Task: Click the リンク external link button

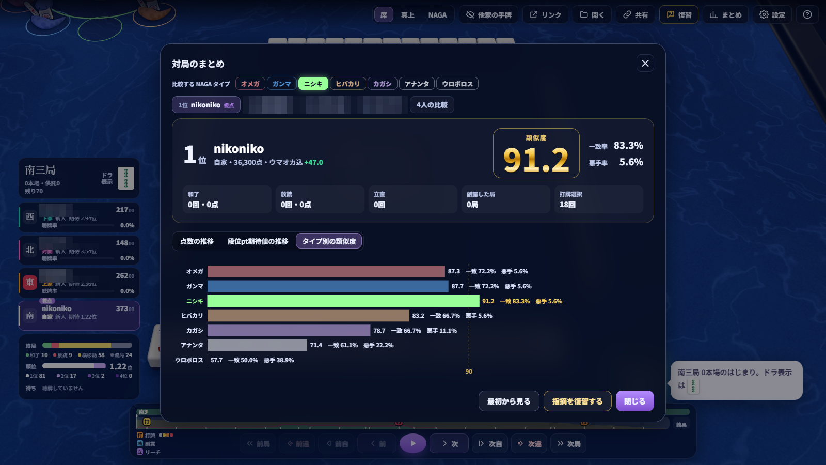Action: click(x=546, y=14)
